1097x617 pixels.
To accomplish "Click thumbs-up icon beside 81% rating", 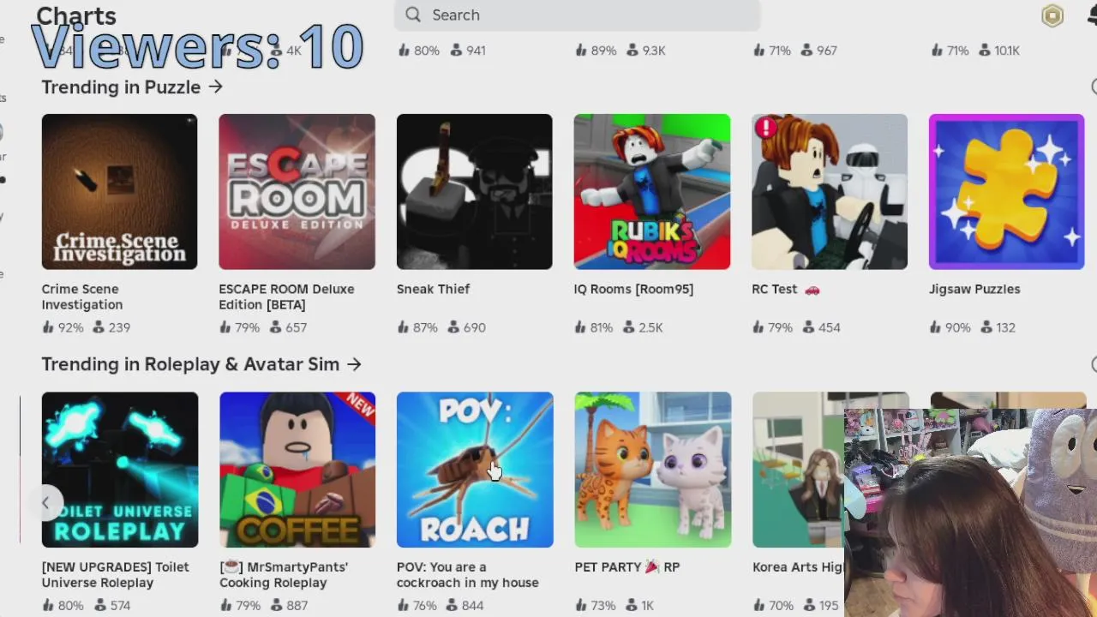I will click(x=581, y=327).
